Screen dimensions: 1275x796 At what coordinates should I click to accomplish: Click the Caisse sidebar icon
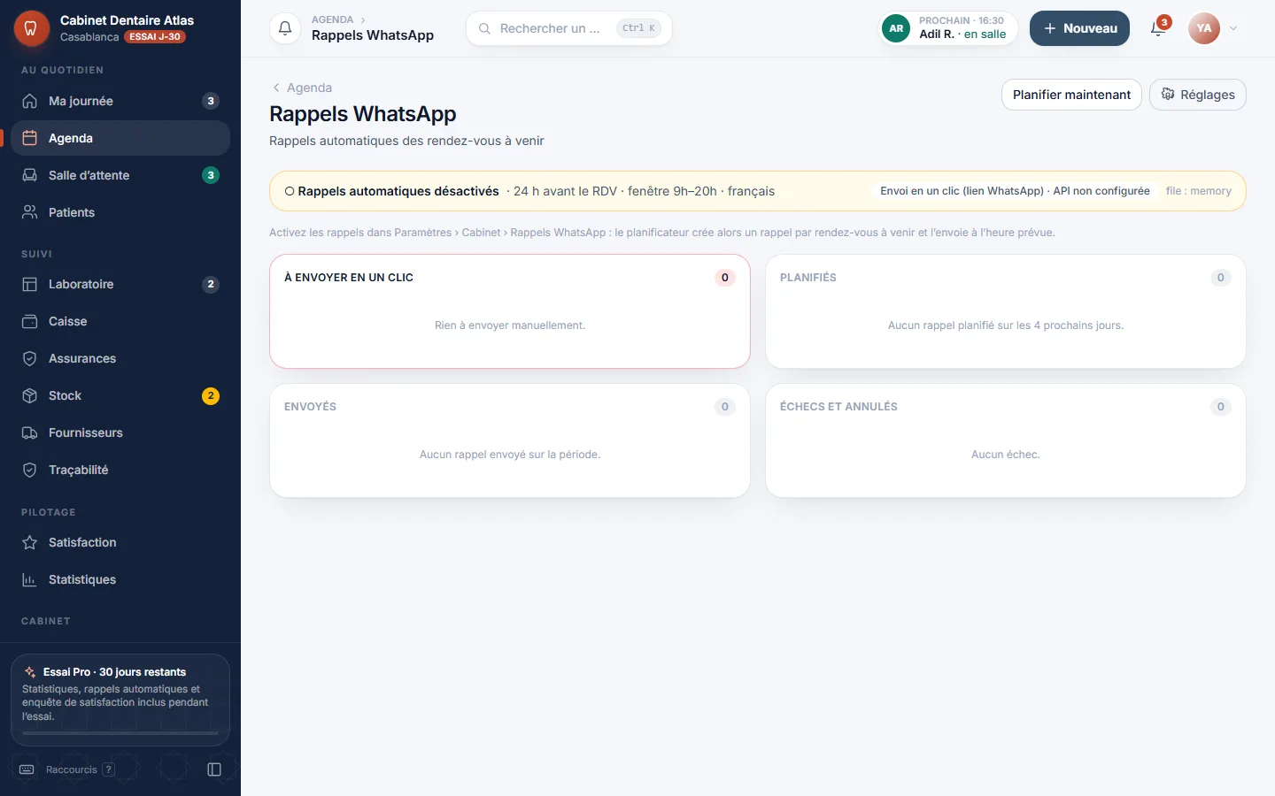29,321
